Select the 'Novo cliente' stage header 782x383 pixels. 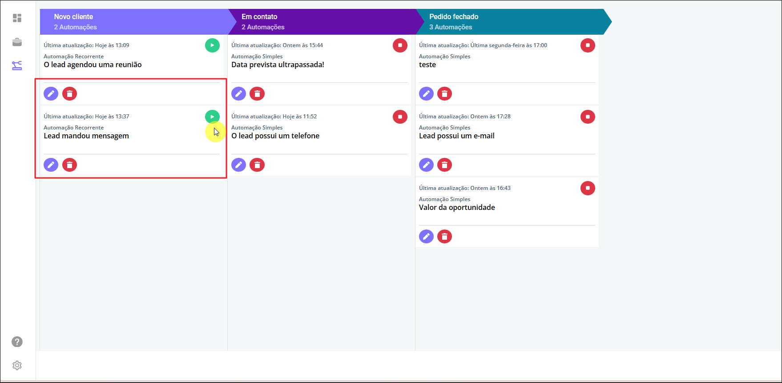[133, 22]
